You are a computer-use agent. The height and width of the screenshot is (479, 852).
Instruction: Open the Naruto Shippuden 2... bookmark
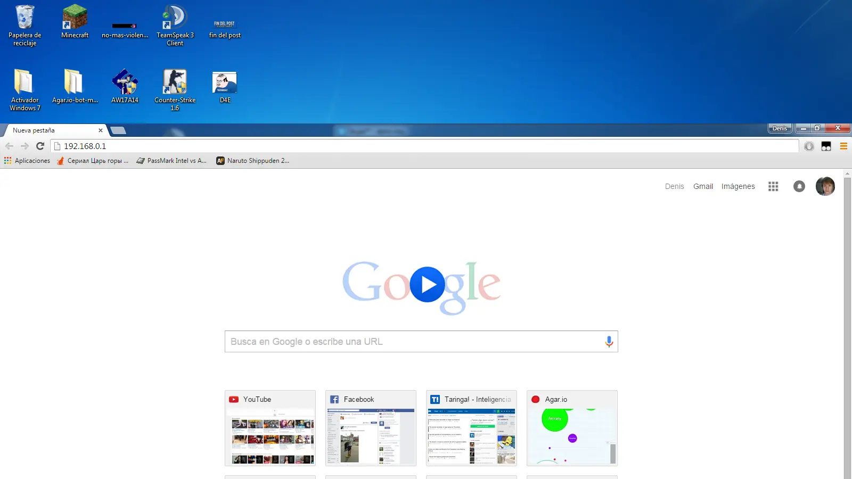253,161
